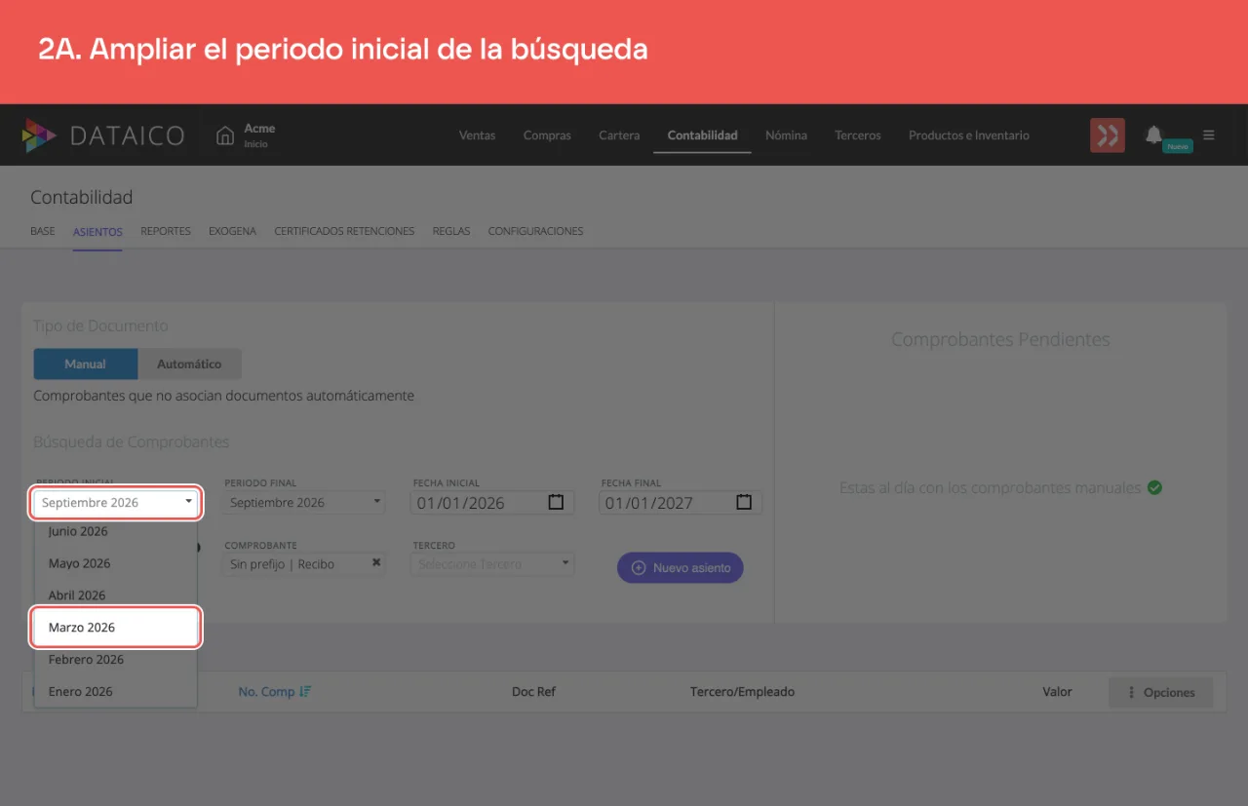The width and height of the screenshot is (1248, 806).
Task: Open the Periodo Final dropdown
Action: pos(304,503)
